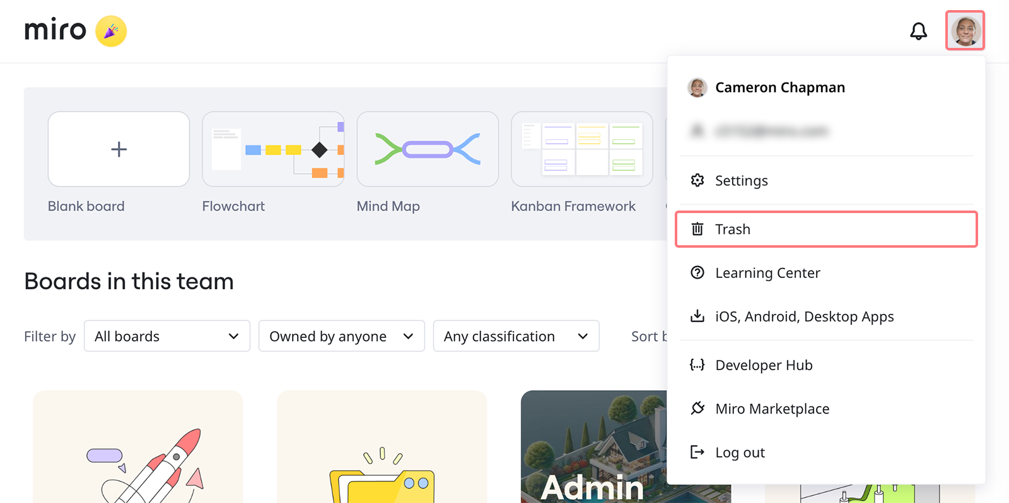Expand the All boards filter dropdown
1009x503 pixels.
click(167, 336)
